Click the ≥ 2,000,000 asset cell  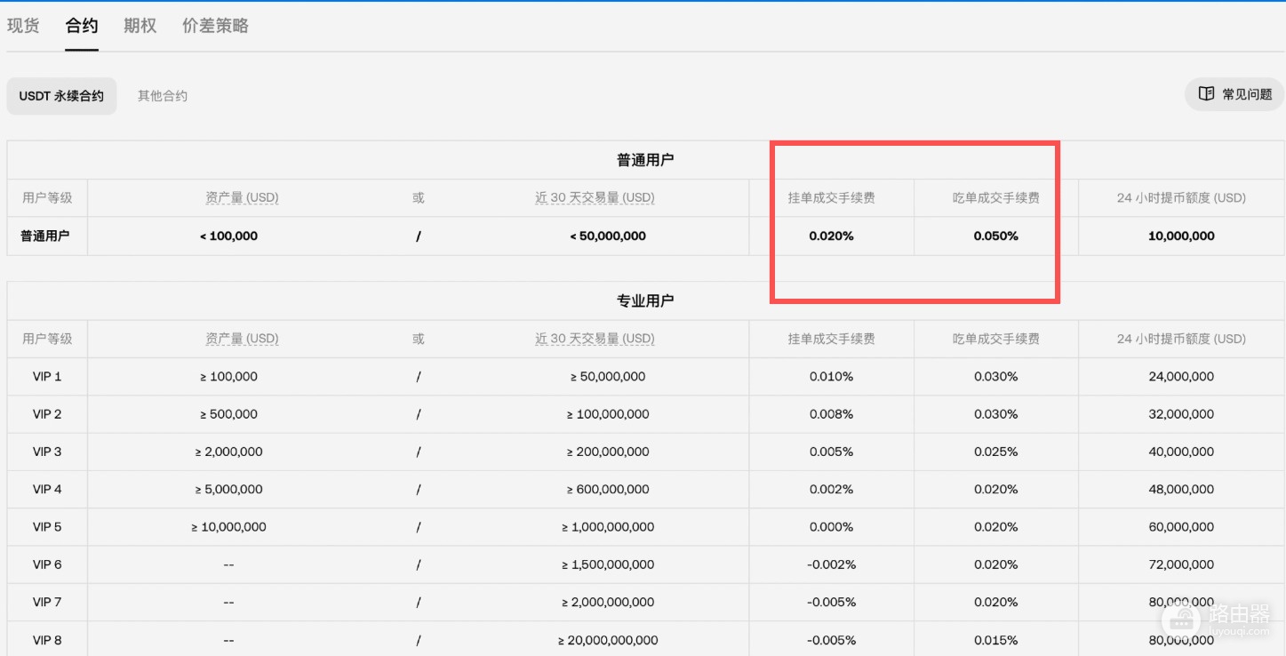pos(228,452)
